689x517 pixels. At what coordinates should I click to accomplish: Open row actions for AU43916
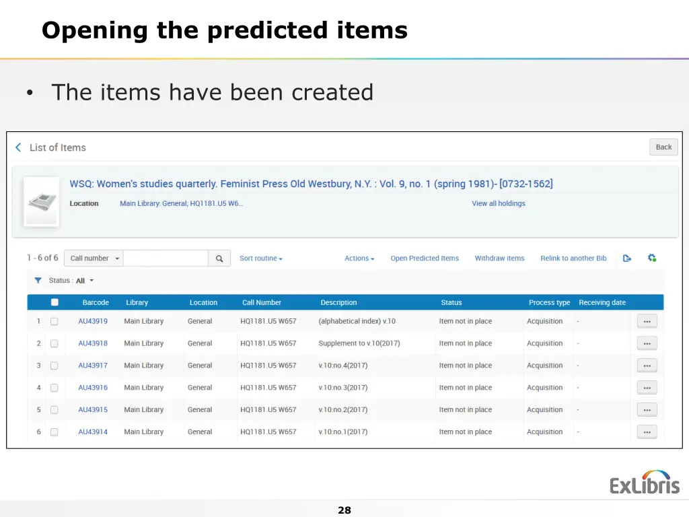[647, 388]
